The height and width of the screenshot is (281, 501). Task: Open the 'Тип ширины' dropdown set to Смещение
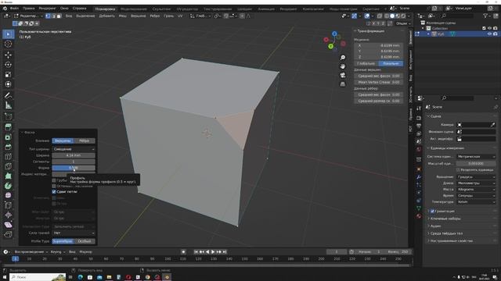click(x=74, y=149)
